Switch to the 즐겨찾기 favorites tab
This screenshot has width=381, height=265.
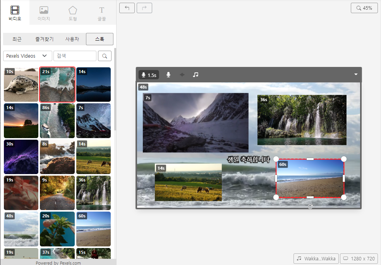pyautogui.click(x=45, y=39)
